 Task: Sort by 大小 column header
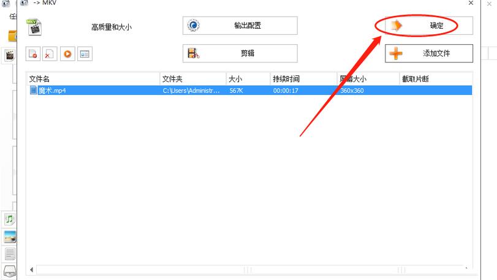click(248, 79)
